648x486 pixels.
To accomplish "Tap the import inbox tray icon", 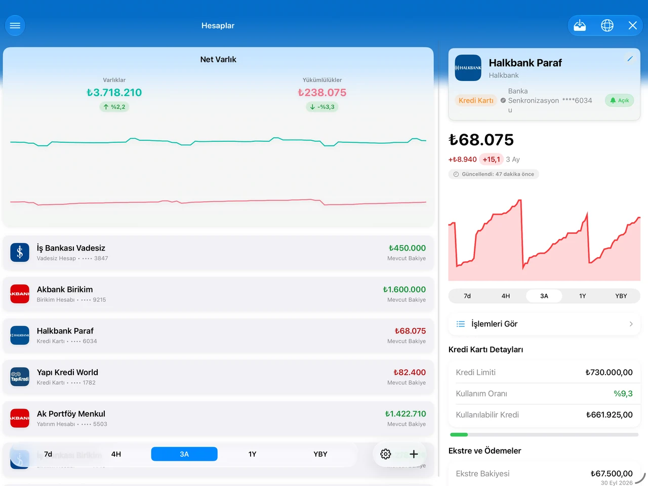I will click(580, 25).
